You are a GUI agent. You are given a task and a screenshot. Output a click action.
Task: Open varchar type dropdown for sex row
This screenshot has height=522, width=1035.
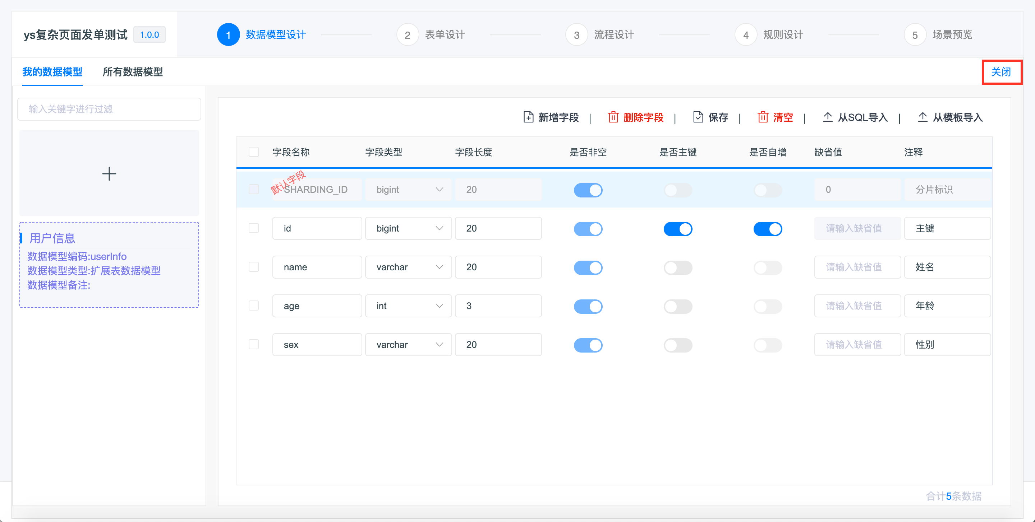coord(408,344)
